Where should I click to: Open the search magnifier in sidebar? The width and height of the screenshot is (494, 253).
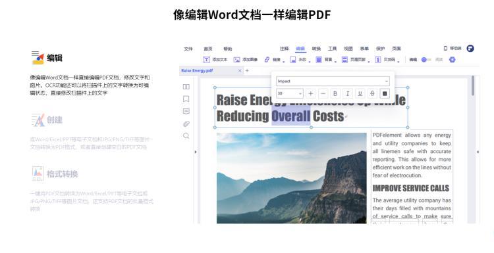186,136
